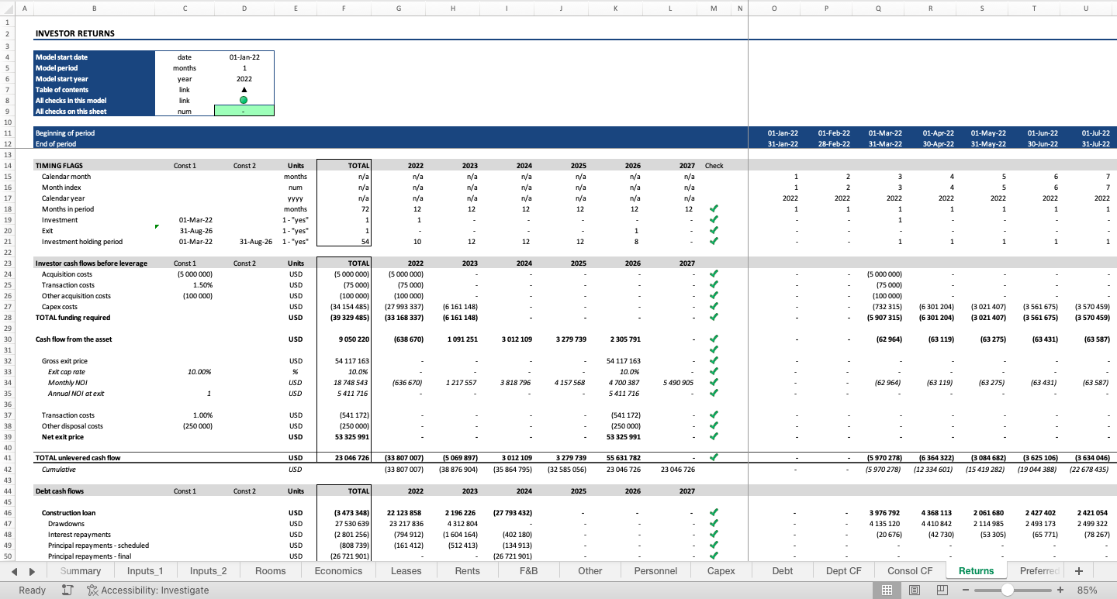Click the green check beside TOTAL funding required
Screen dimensions: 1117x599
click(x=714, y=318)
